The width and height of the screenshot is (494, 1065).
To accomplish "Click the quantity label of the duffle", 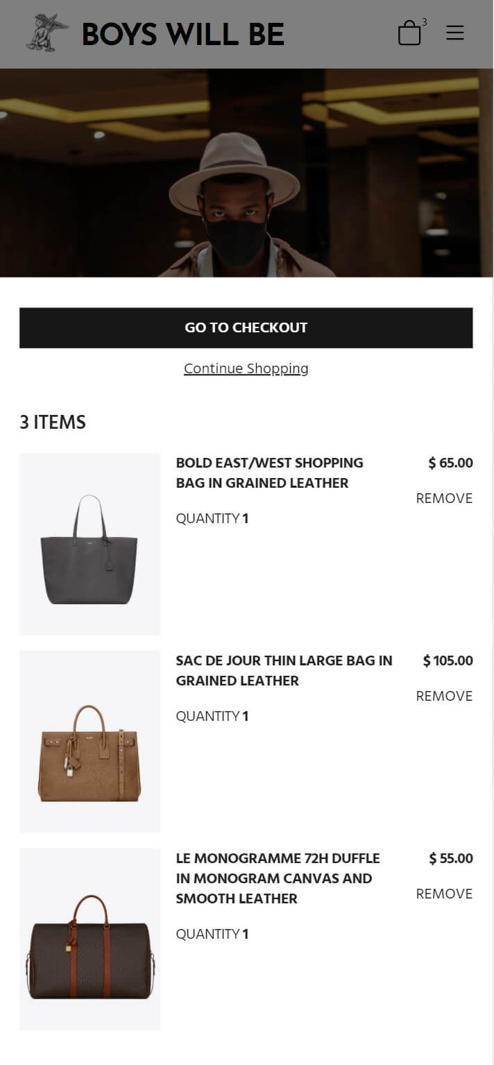I will point(212,934).
